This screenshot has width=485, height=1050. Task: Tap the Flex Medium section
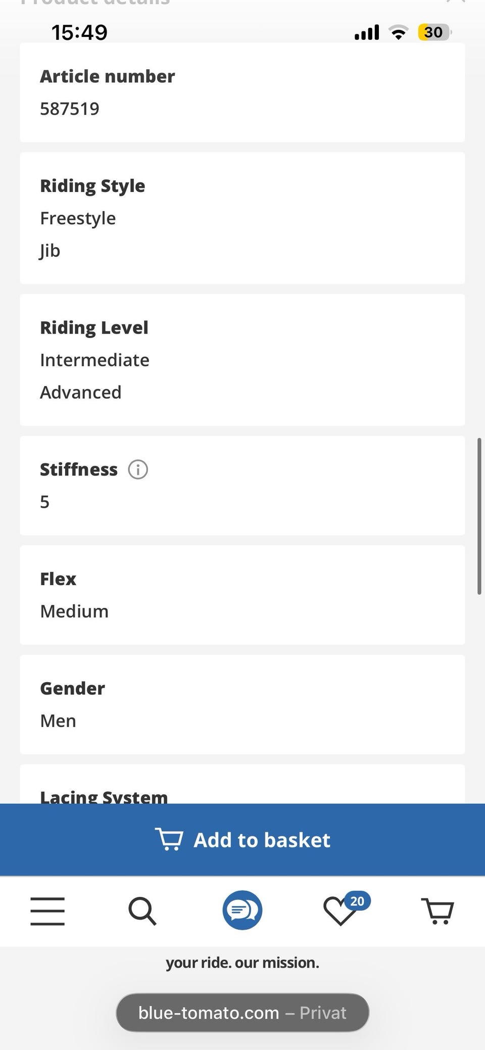point(243,595)
